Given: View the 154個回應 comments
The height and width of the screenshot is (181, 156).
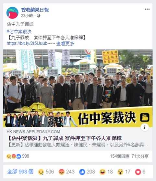Looking at the screenshot, I should point(120,156).
